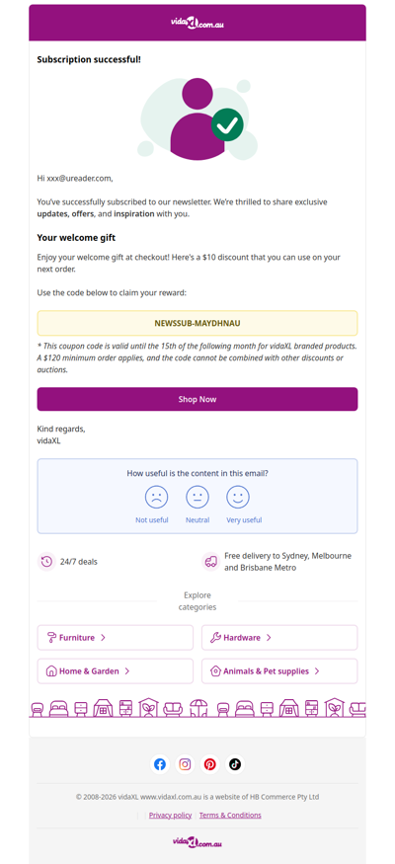Open the Hardware category
Screen dimensions: 395x864
click(x=279, y=638)
